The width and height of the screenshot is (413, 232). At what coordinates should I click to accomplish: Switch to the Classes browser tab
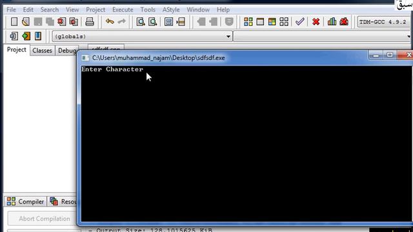[x=42, y=50]
